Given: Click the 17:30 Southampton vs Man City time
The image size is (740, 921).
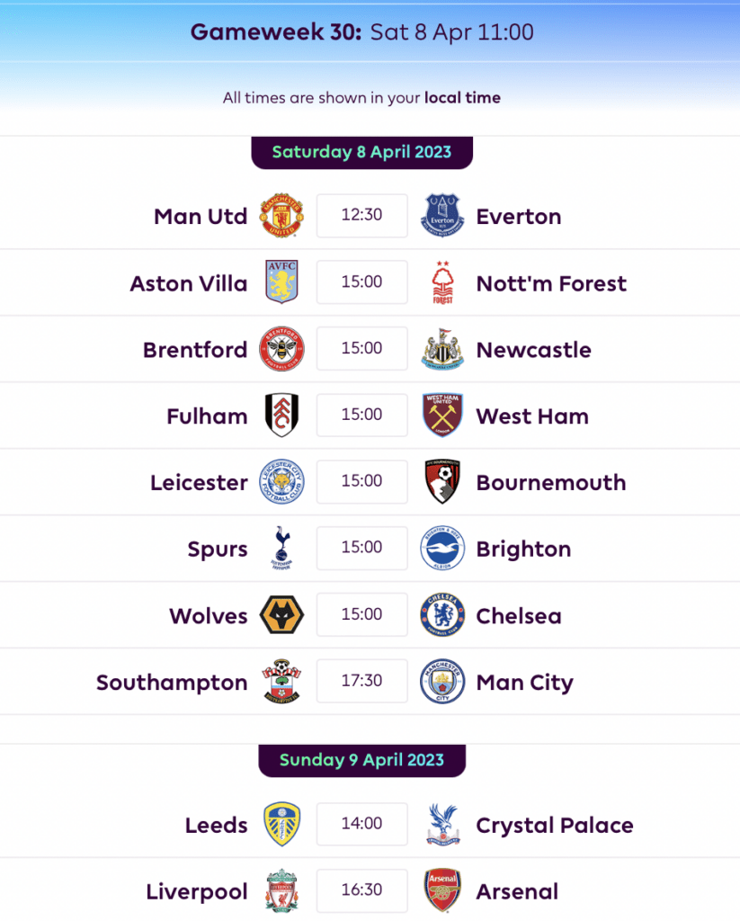Looking at the screenshot, I should (x=361, y=681).
